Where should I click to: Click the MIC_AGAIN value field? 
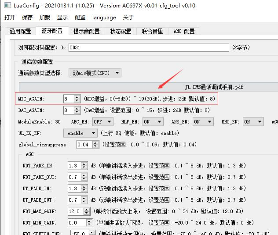(x=69, y=99)
